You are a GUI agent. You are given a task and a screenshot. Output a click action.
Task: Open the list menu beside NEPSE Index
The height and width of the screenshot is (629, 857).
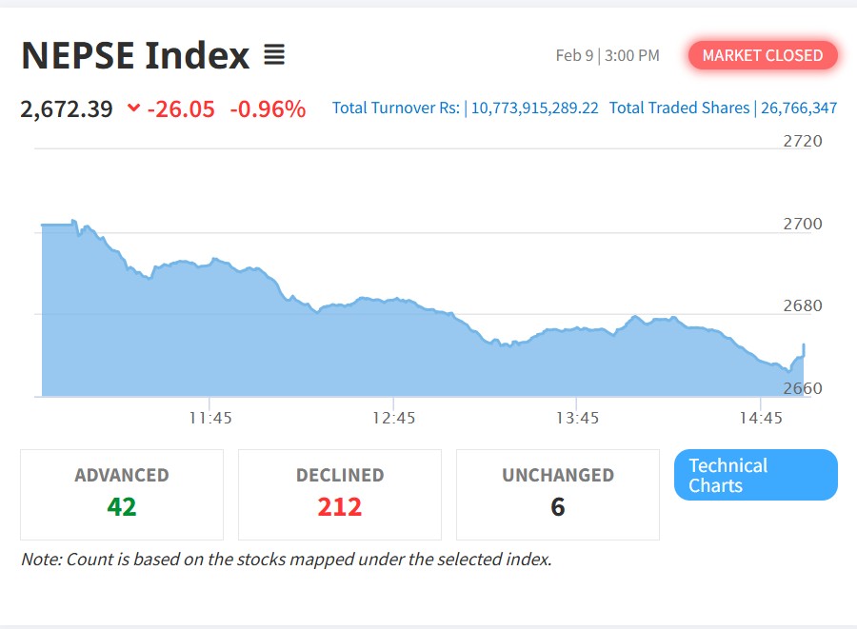point(274,56)
